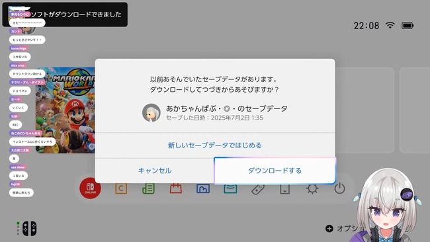The image size is (430, 242).
Task: Click chat message きたーーーーーーーー
Action: [27, 22]
